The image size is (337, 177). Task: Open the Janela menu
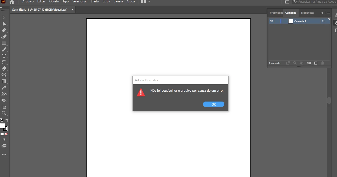[119, 2]
